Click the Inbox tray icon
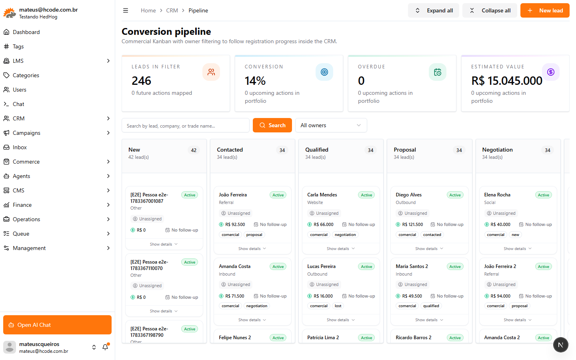Screen dimensions: 576x360 (x=6, y=147)
